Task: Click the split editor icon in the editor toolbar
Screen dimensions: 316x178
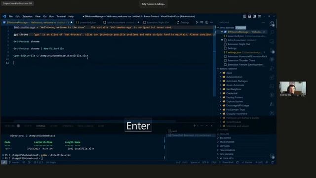Action: [207, 22]
